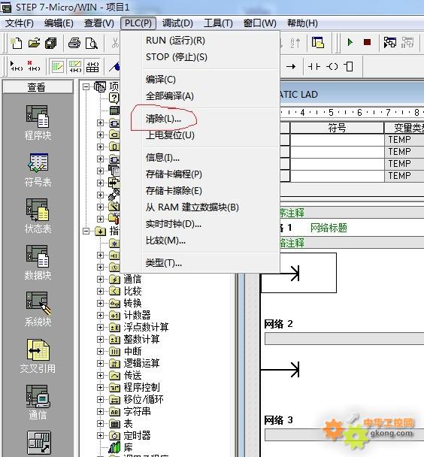Image resolution: width=424 pixels, height=457 pixels.
Task: Expand the 定时器 instruction folder
Action: (x=100, y=435)
